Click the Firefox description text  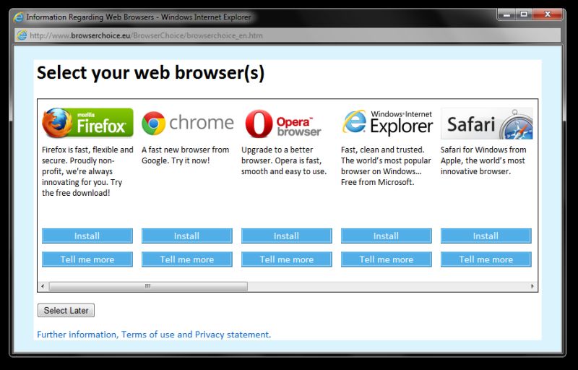click(87, 171)
